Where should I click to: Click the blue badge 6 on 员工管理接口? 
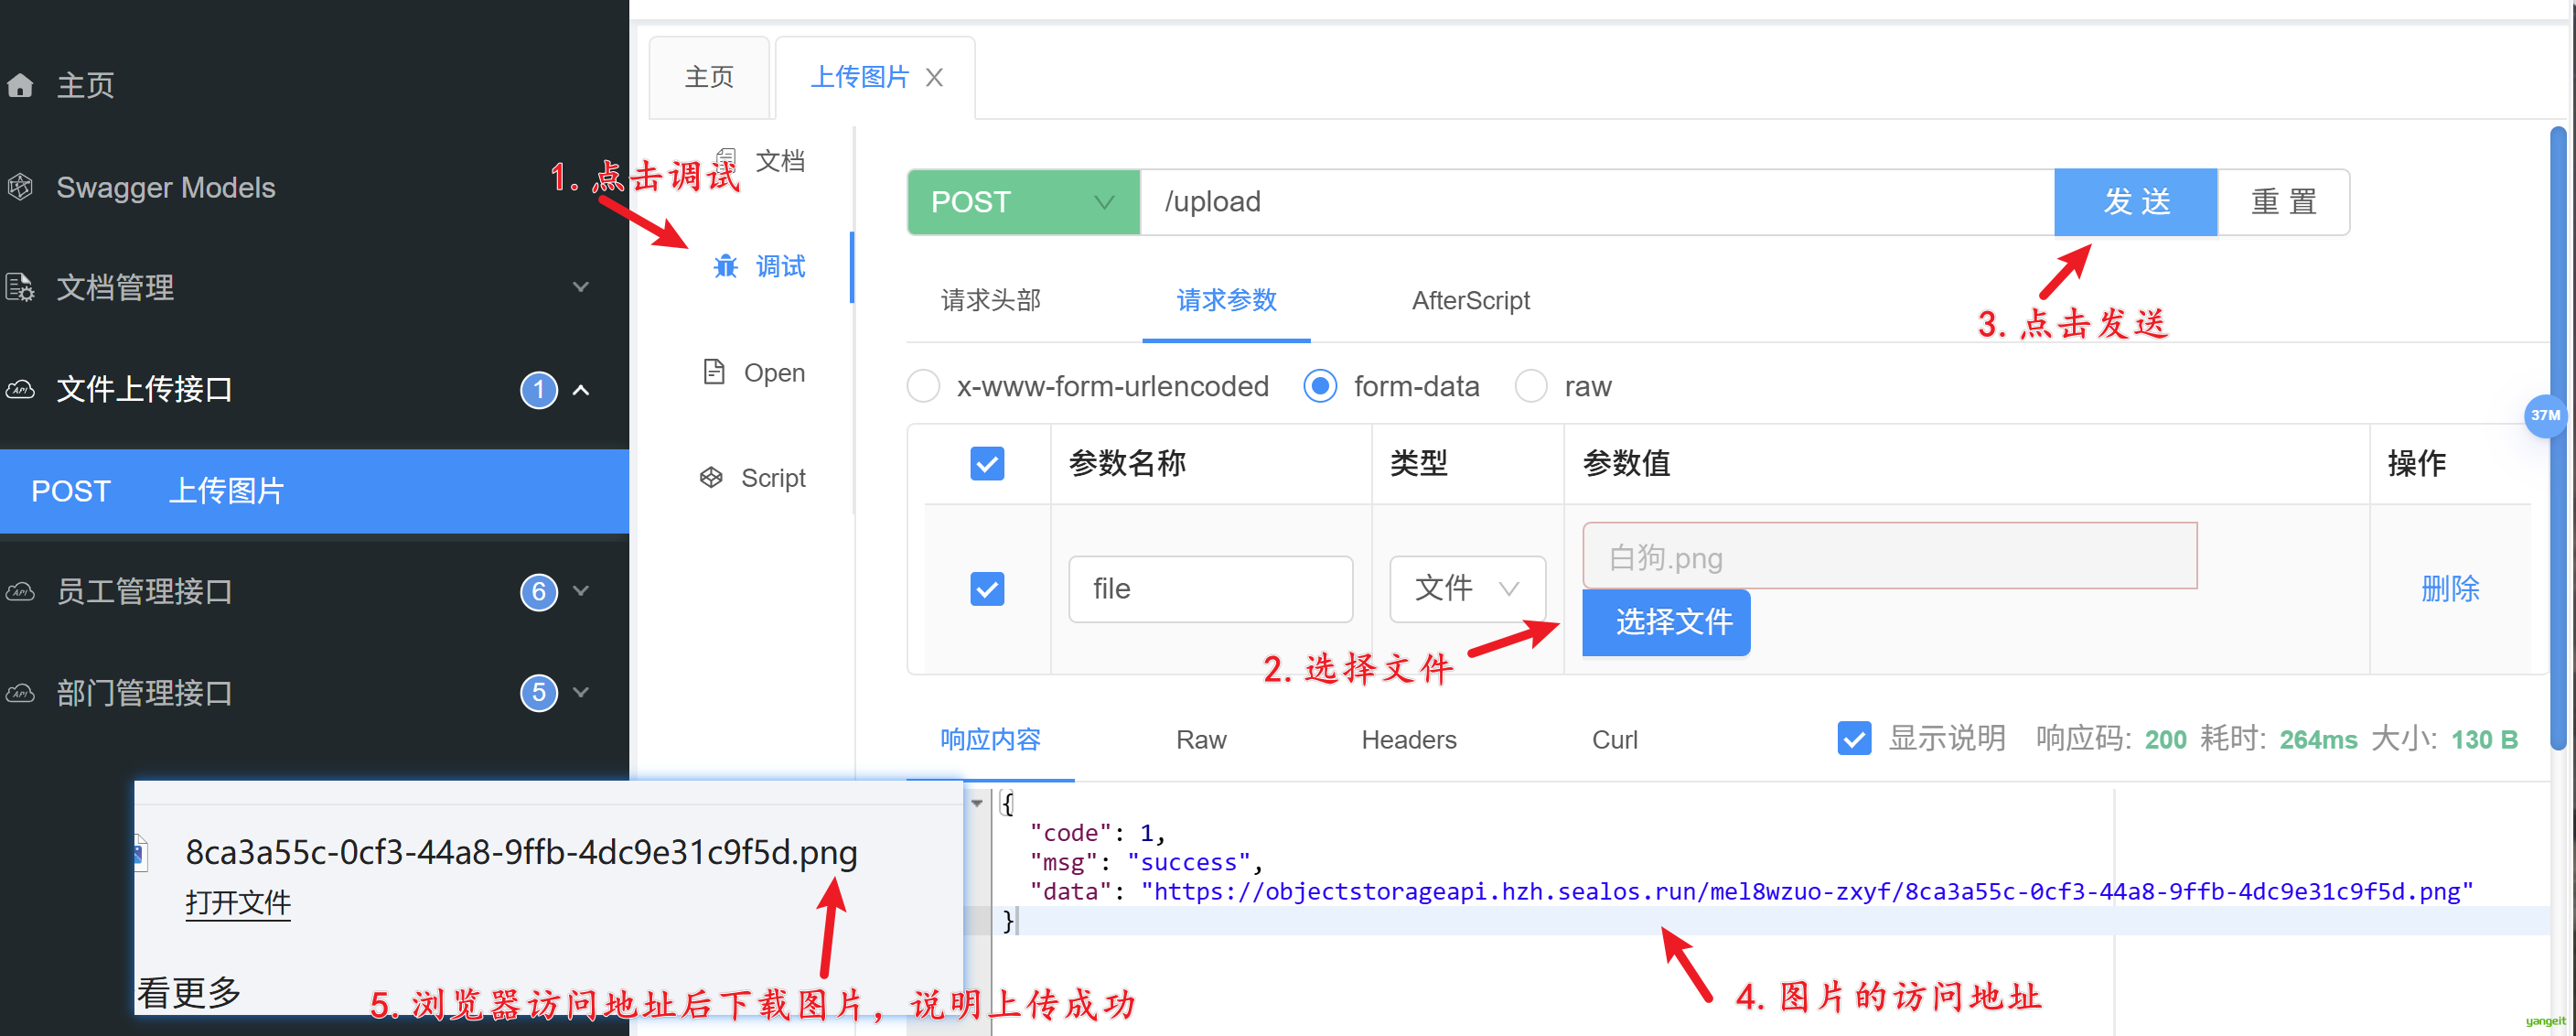[538, 592]
